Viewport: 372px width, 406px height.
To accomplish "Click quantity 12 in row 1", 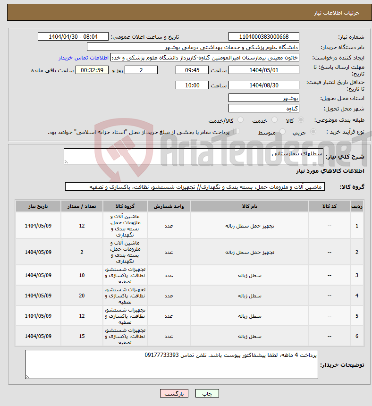I will (x=82, y=226).
